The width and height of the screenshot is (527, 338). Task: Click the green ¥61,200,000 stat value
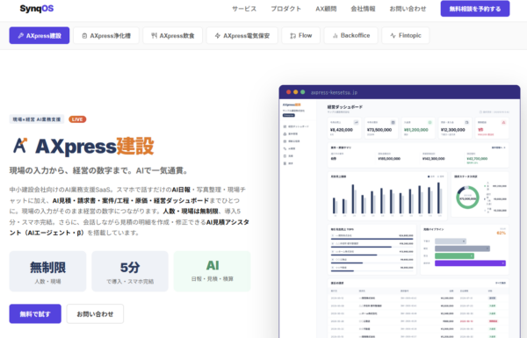416,130
